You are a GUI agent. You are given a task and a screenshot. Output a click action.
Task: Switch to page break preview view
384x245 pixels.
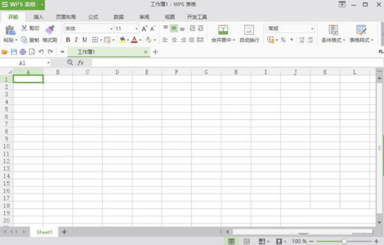[x=246, y=241]
